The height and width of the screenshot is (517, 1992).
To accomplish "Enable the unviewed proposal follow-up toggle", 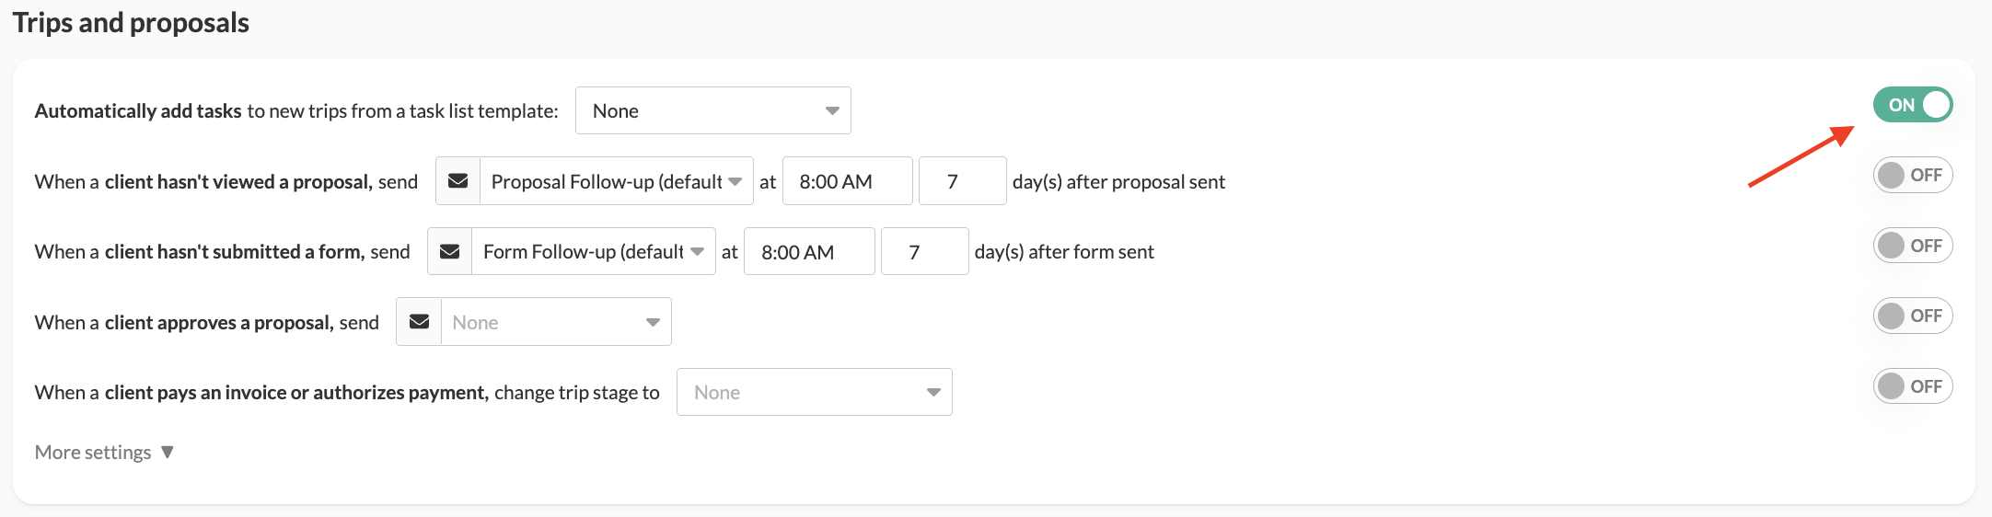I will (x=1912, y=175).
